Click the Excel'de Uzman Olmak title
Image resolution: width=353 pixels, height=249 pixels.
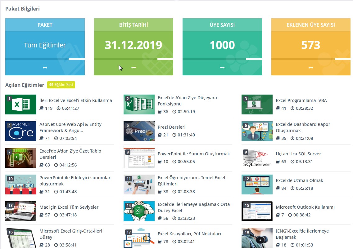click(x=299, y=180)
